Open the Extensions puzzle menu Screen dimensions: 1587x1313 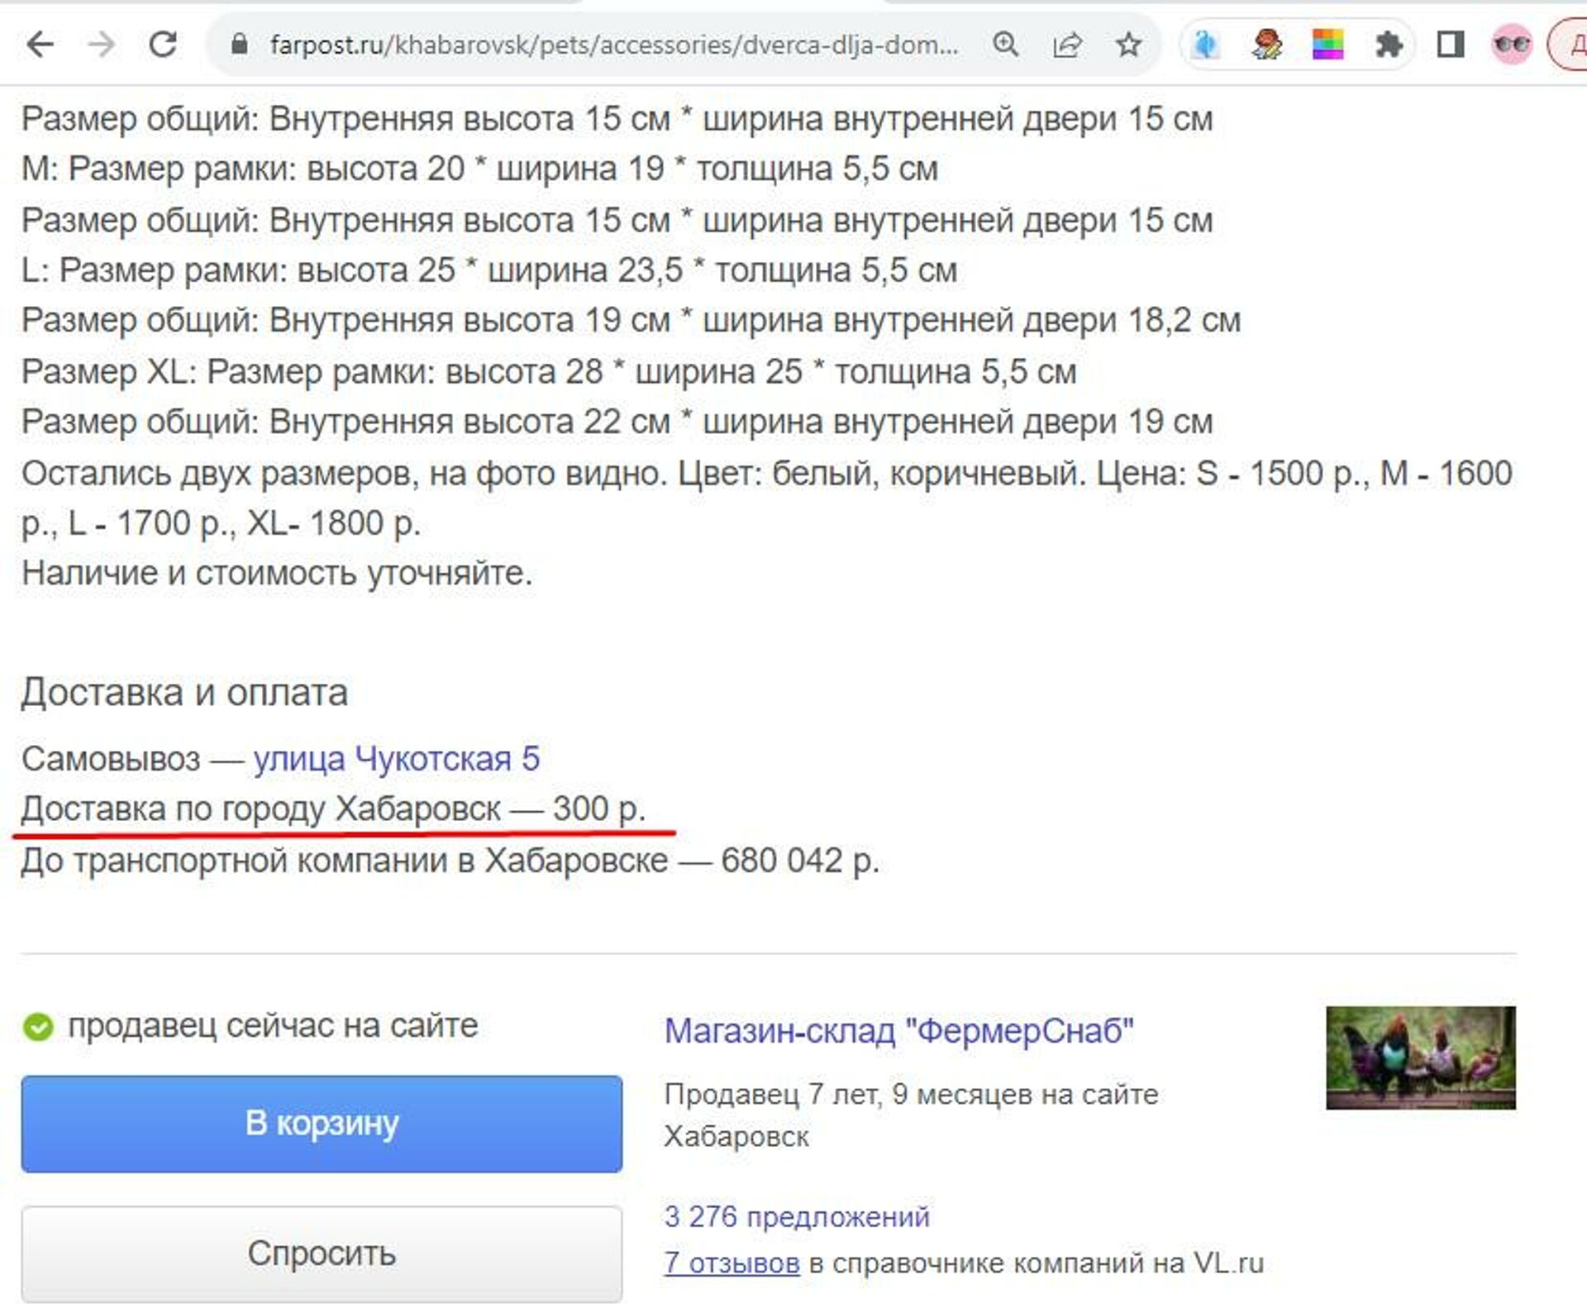tap(1389, 44)
